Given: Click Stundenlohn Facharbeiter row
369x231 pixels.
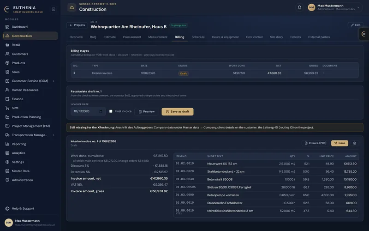Looking at the screenshot, I should 266,203.
